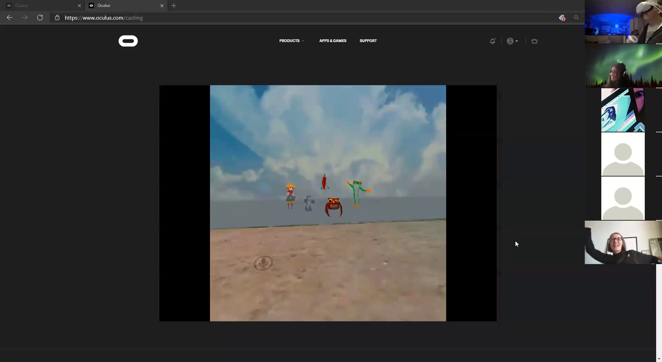Viewport: 662px width, 362px height.
Task: Reload the Oculus casting page
Action: 40,18
